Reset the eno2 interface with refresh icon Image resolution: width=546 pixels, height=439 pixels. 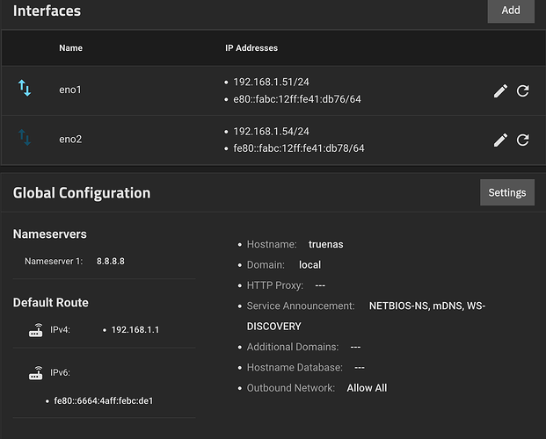click(522, 140)
